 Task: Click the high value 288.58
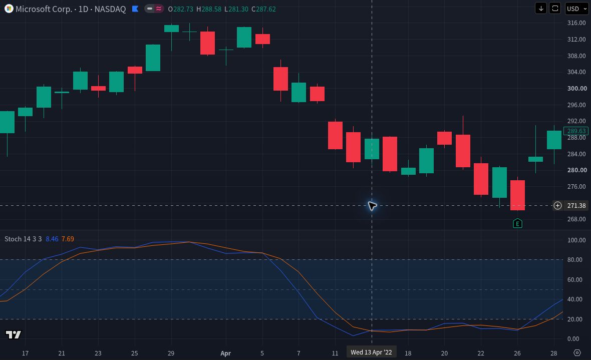click(x=211, y=9)
